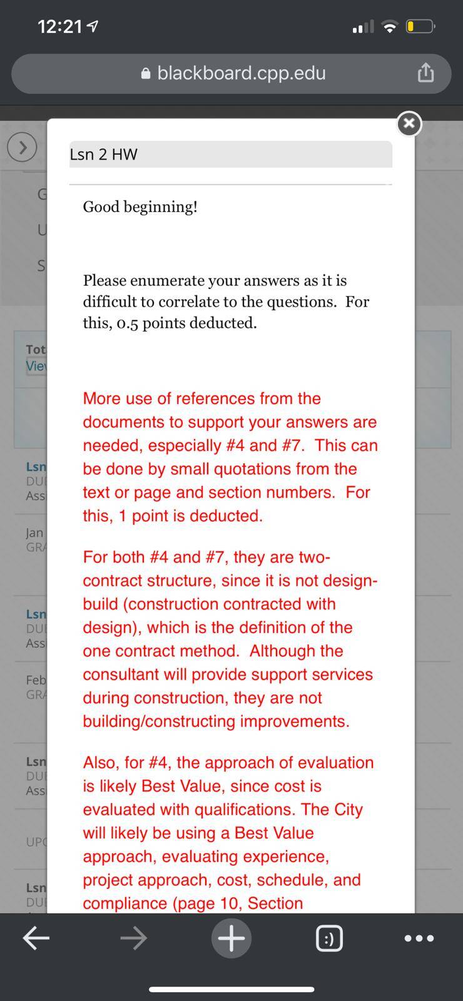The image size is (463, 1001).
Task: Open the partially hidden View link
Action: tap(36, 366)
